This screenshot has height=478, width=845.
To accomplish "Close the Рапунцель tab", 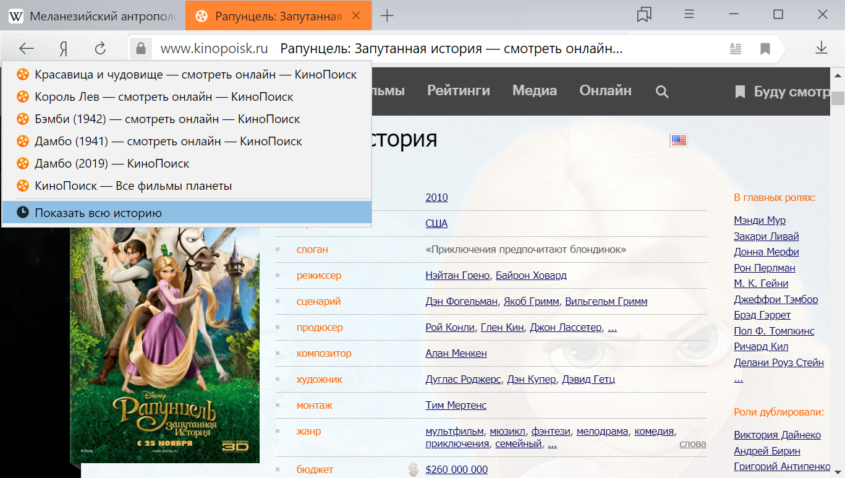I will click(356, 16).
